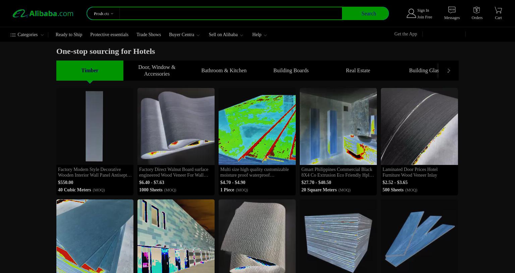Open rolled textured veneer product thumbnail
This screenshot has height=273, width=515.
(x=257, y=236)
